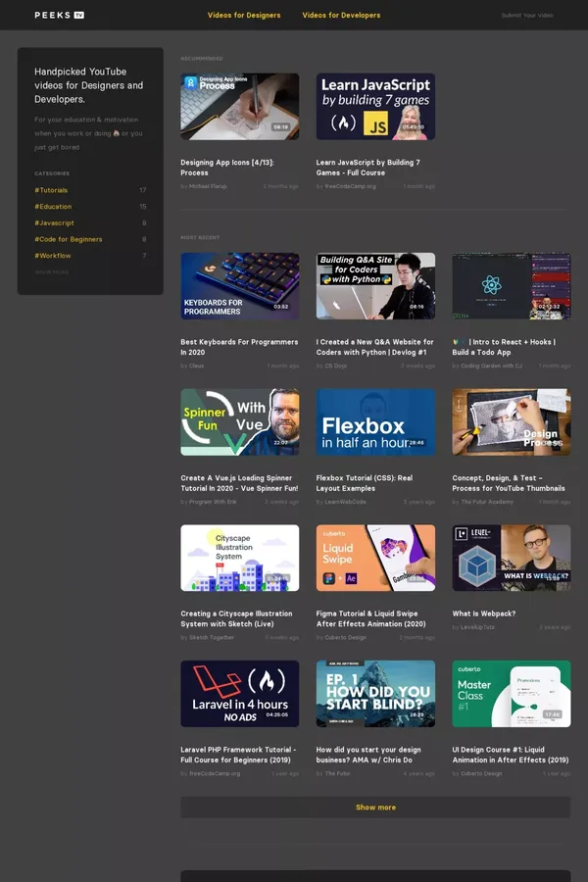The height and width of the screenshot is (882, 588).
Task: Click author CS Dojo
Action: pyautogui.click(x=336, y=366)
